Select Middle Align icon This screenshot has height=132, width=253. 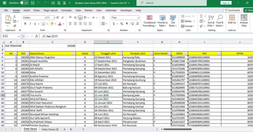point(75,18)
